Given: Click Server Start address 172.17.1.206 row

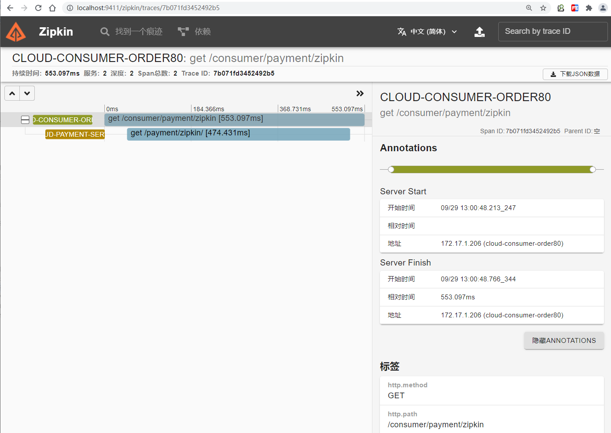Looking at the screenshot, I should click(492, 244).
